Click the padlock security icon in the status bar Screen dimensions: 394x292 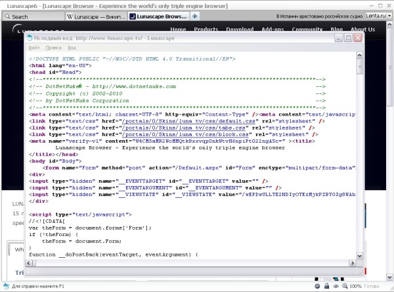pyautogui.click(x=326, y=285)
